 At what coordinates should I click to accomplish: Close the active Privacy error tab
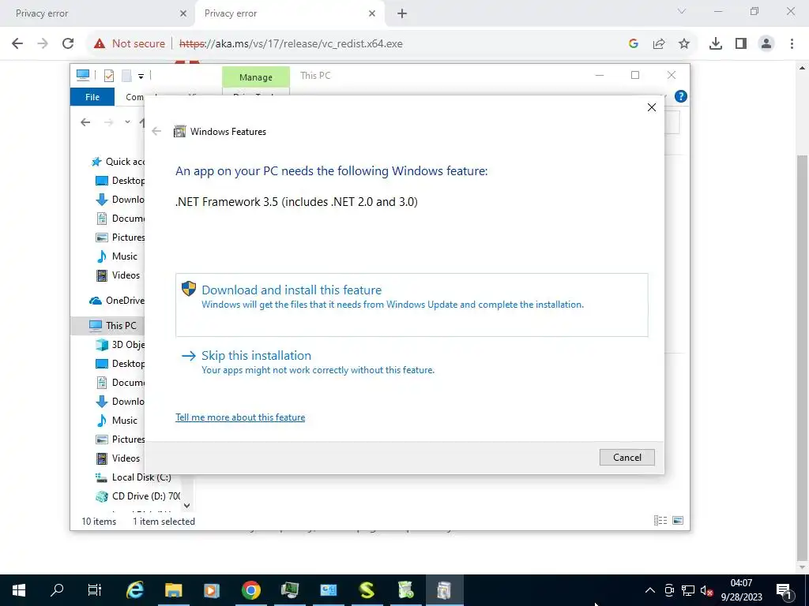tap(372, 13)
